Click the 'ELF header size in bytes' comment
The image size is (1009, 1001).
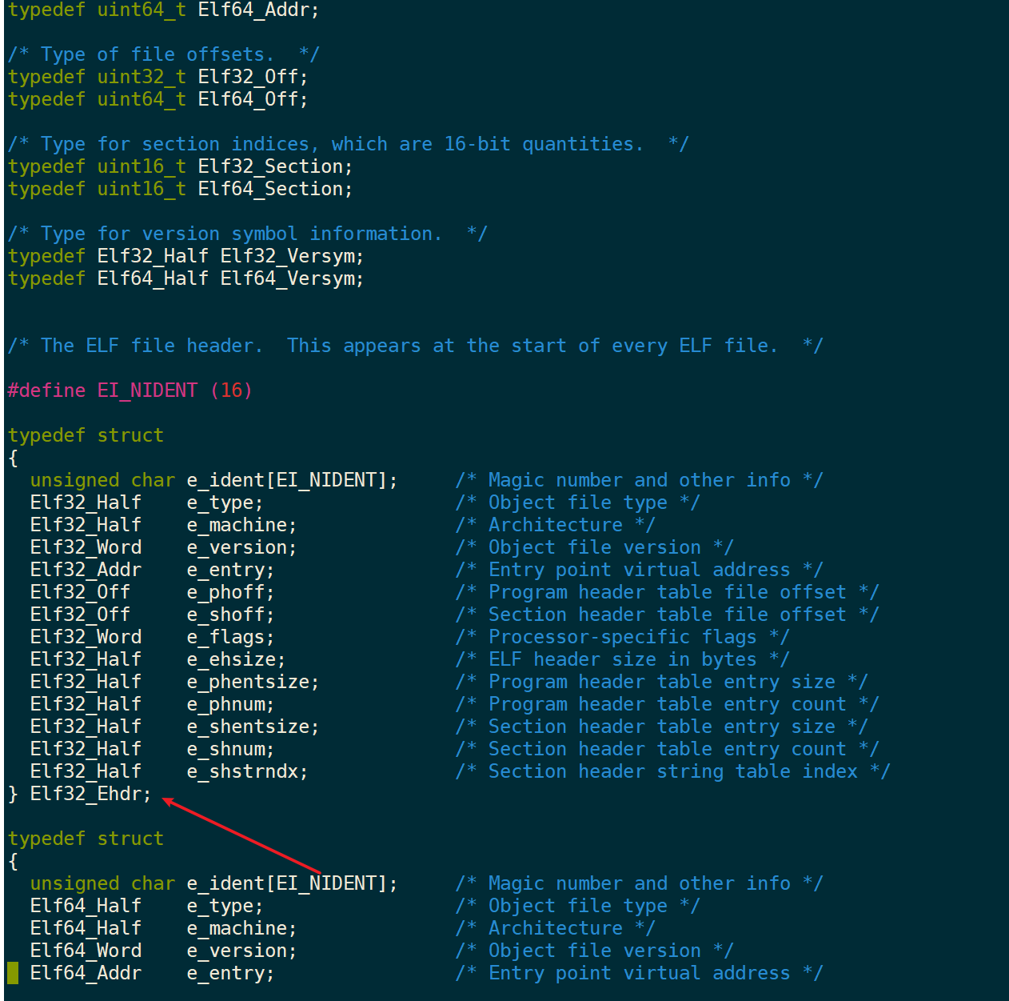(x=621, y=659)
